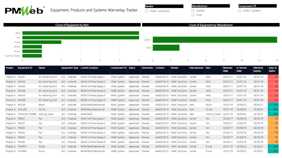Screen dimensions: 282x158
Task: Click the PMWeb logo
Action: (x=25, y=10)
